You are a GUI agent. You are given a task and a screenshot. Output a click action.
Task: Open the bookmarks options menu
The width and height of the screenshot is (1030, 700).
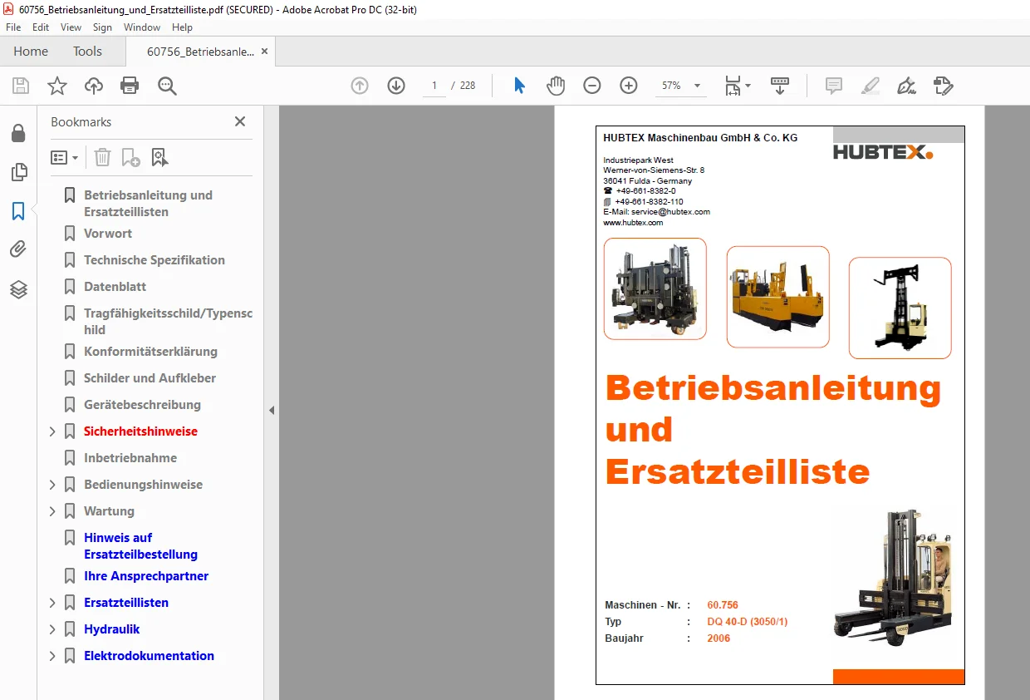[65, 157]
